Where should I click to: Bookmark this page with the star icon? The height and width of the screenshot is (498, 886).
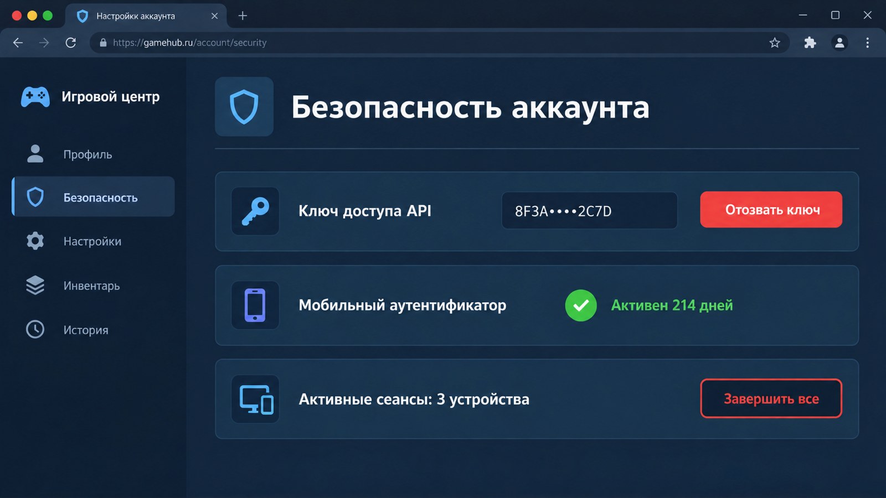click(775, 43)
